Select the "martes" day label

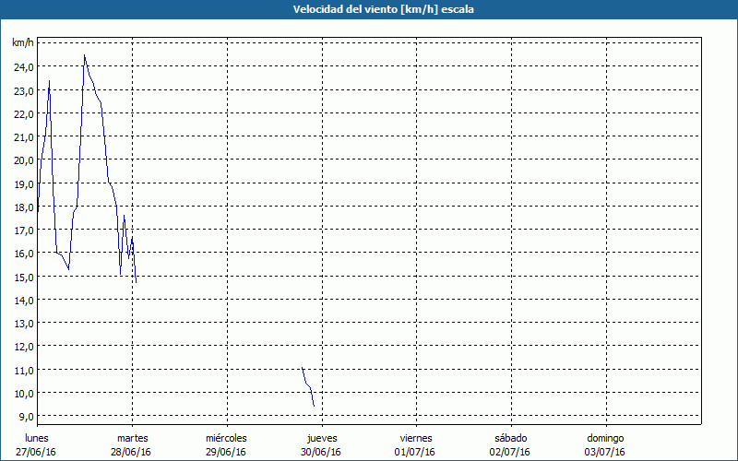pyautogui.click(x=132, y=438)
